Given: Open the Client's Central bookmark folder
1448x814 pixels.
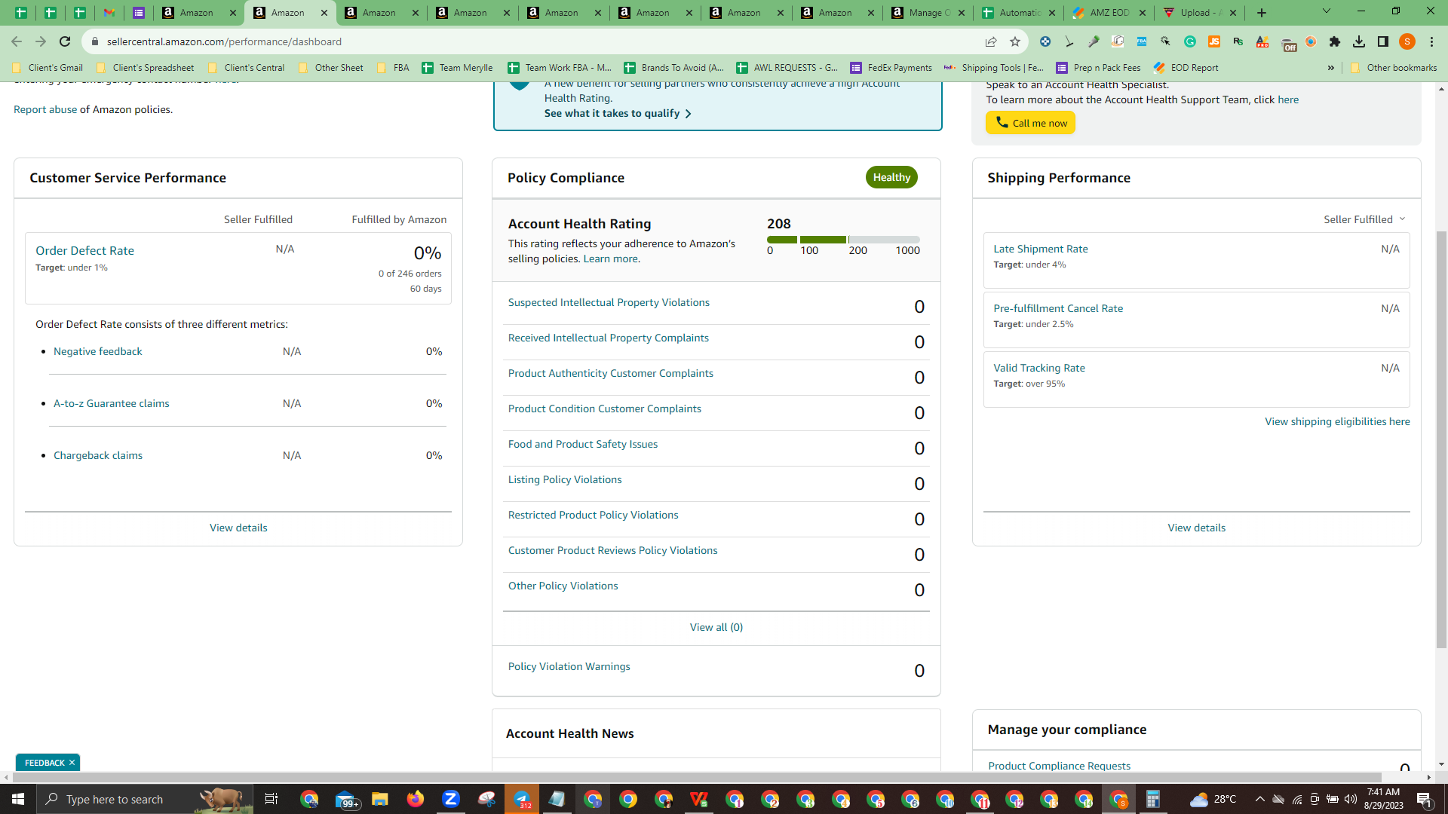Looking at the screenshot, I should coord(246,68).
